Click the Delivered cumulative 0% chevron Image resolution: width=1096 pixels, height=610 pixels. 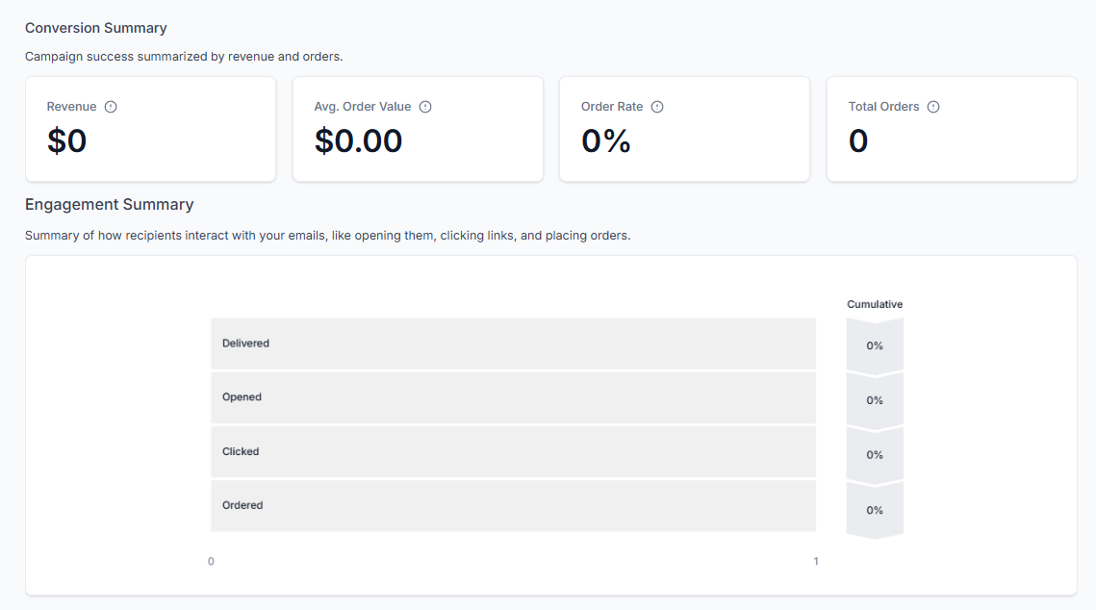click(875, 345)
